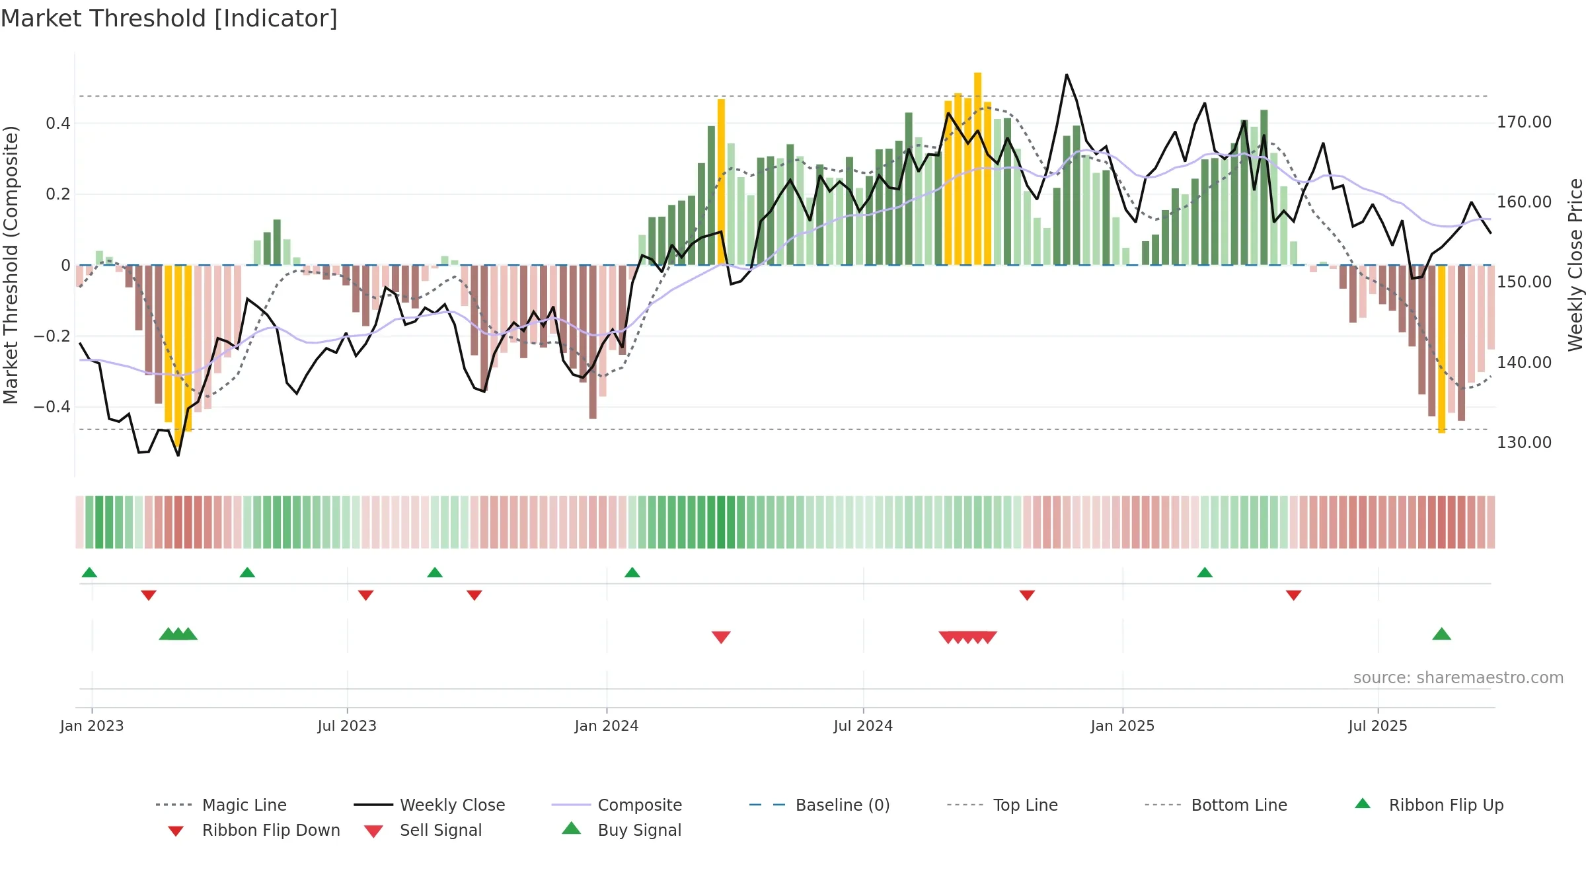
Task: Click the Ribbon Flip Down marker in late 2024
Action: (1027, 595)
